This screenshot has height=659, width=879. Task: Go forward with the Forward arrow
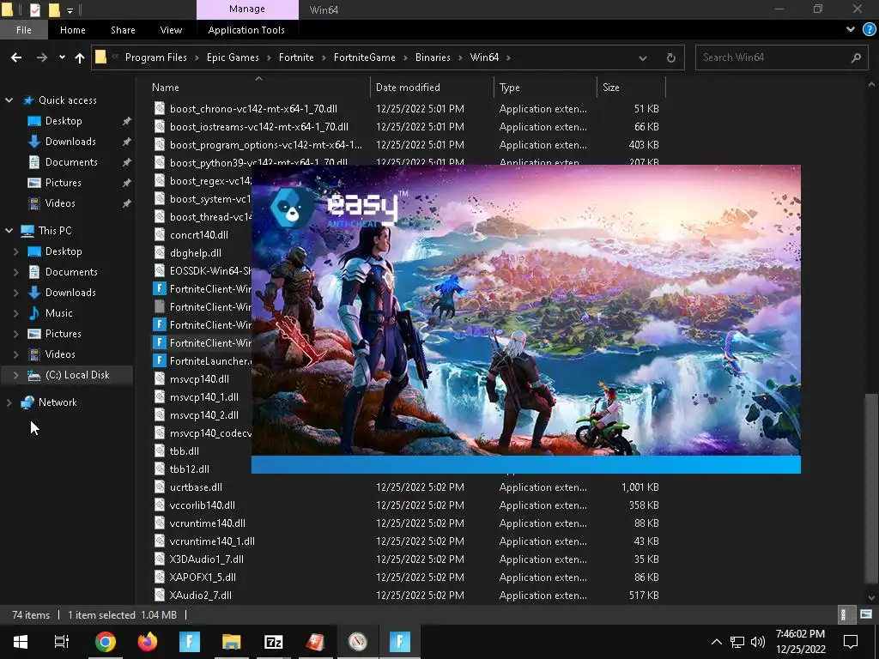click(41, 57)
